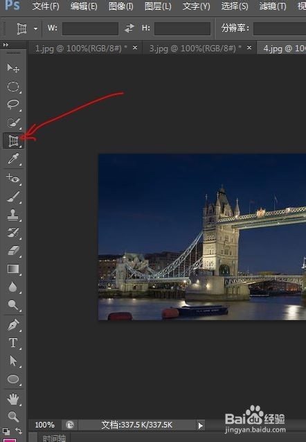The height and width of the screenshot is (442, 306).
Task: Swap foreground and background colors
Action: (19, 430)
